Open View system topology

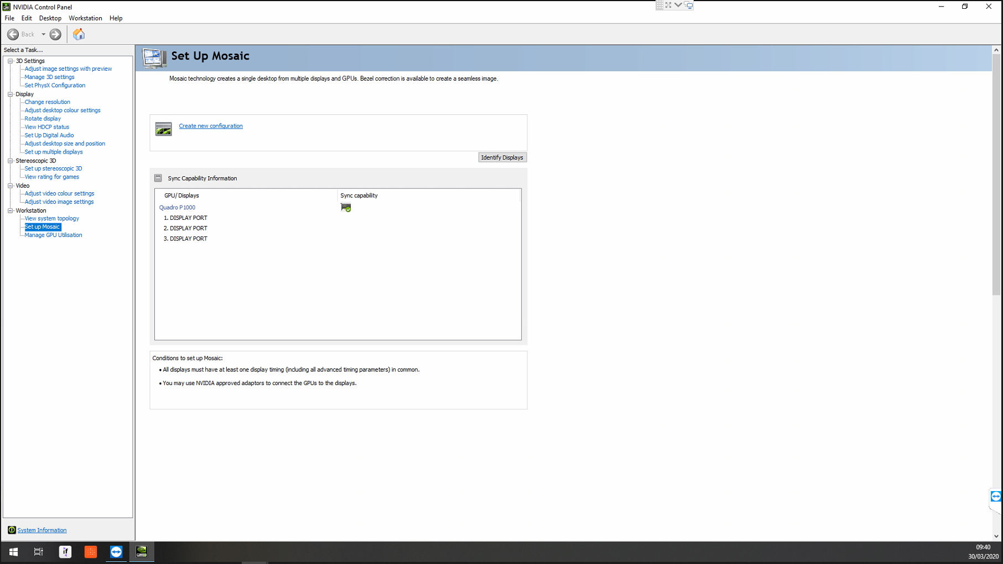[51, 218]
